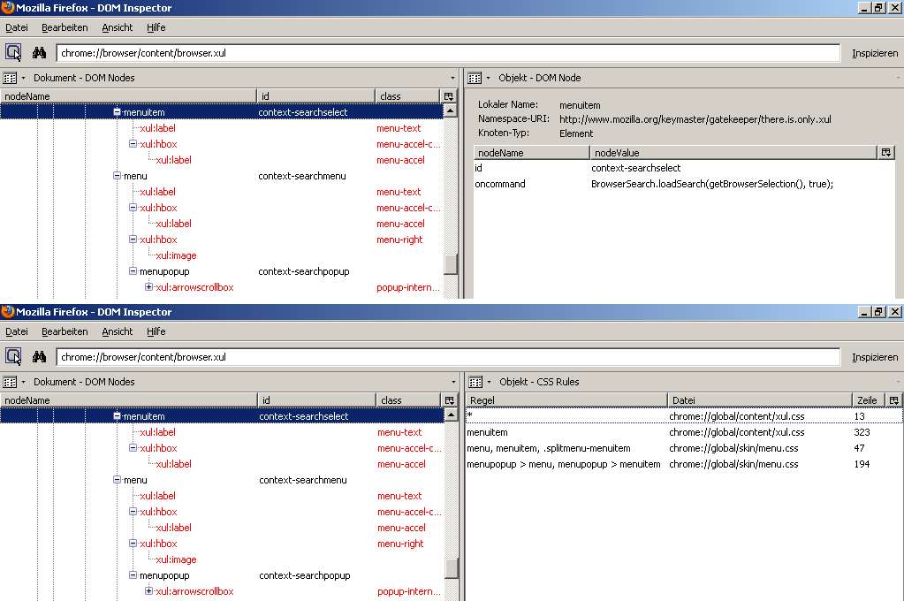904x601 pixels.
Task: Open viewer icon beside 'Dokument - DOM Nodes' in top window
Action: click(10, 77)
